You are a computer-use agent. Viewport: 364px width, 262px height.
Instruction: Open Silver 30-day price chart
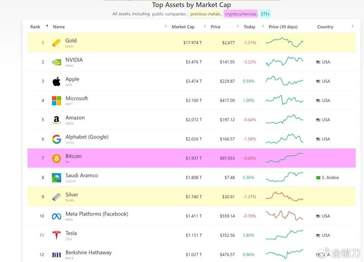[284, 197]
